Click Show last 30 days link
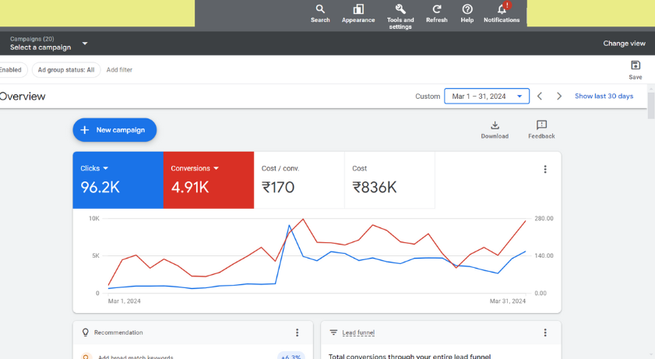Image resolution: width=655 pixels, height=359 pixels. pyautogui.click(x=604, y=97)
